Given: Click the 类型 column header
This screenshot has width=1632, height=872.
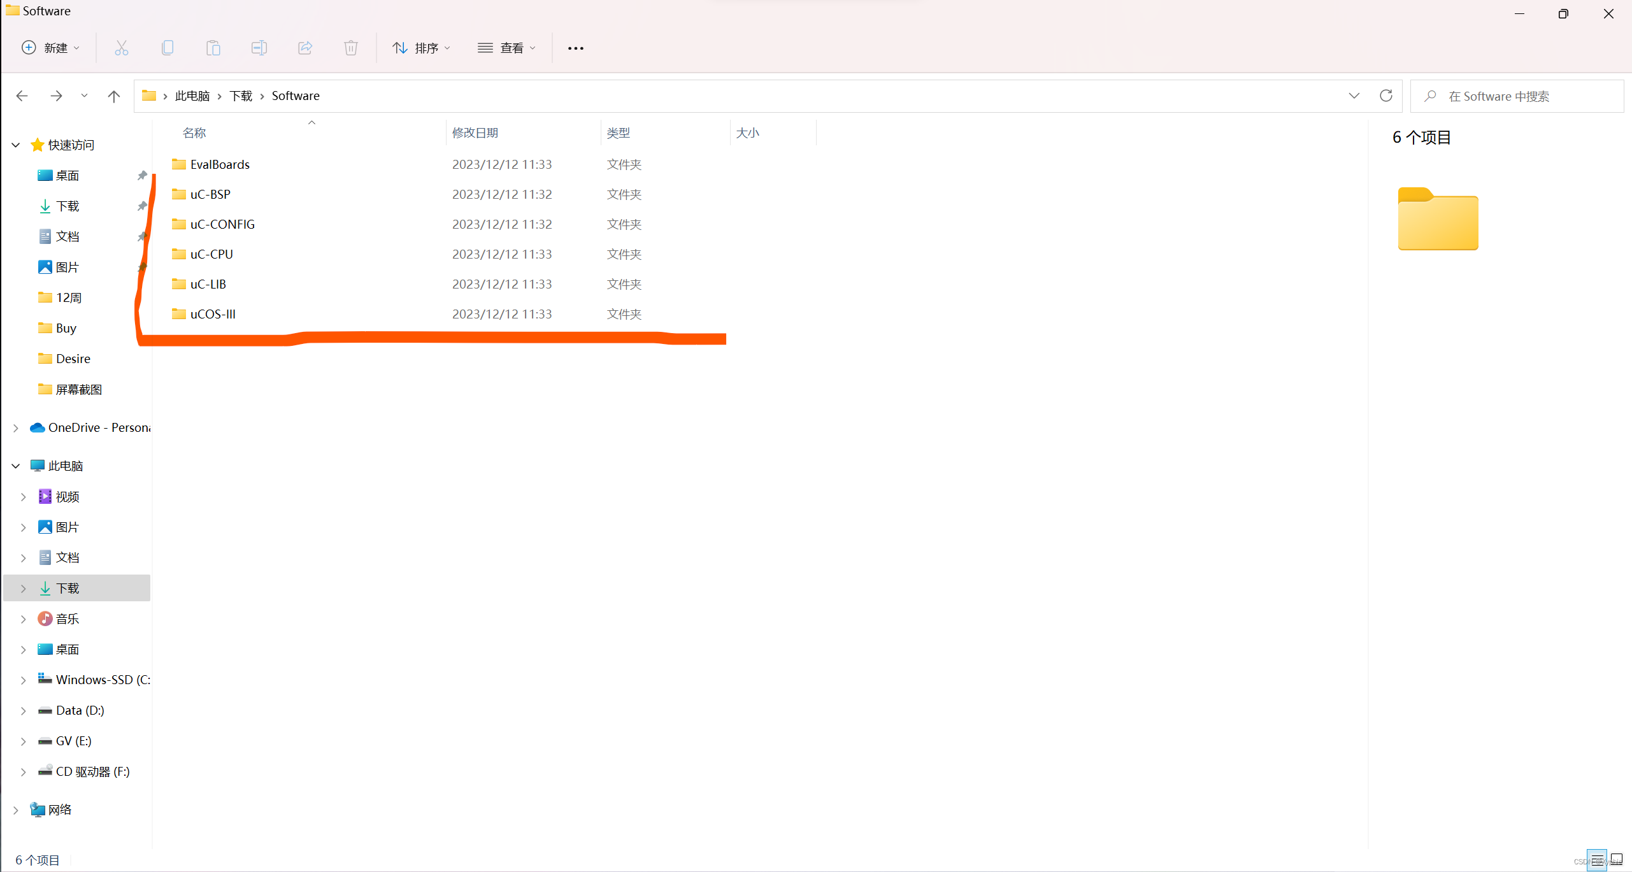Looking at the screenshot, I should pyautogui.click(x=620, y=132).
